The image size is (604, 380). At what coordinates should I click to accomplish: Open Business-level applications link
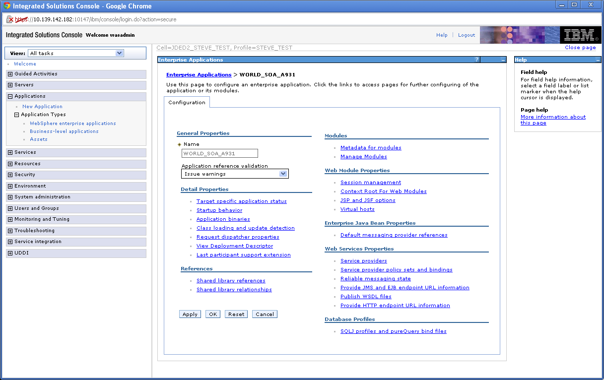tap(64, 131)
